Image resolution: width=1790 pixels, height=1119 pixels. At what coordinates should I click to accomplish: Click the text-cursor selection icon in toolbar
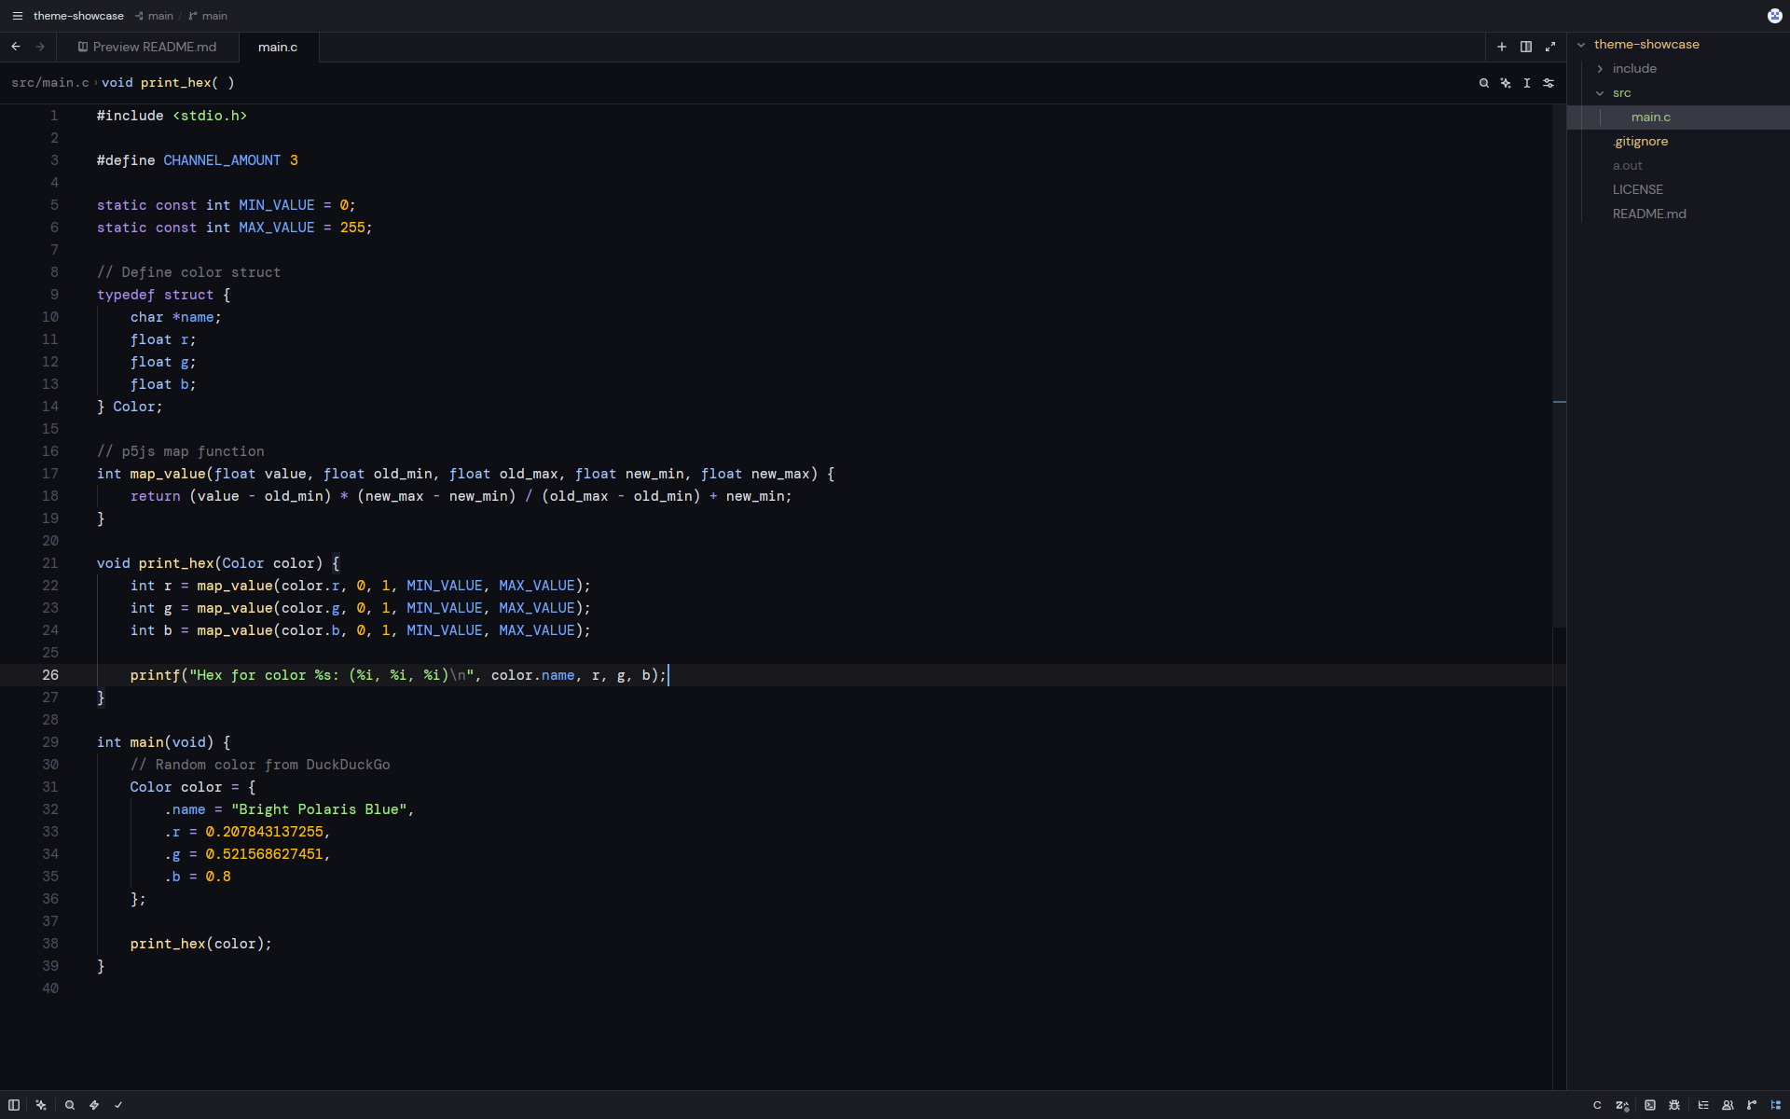tap(1527, 83)
